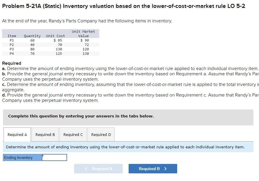Click the Required A back button
The height and width of the screenshot is (181, 259).
point(98,169)
